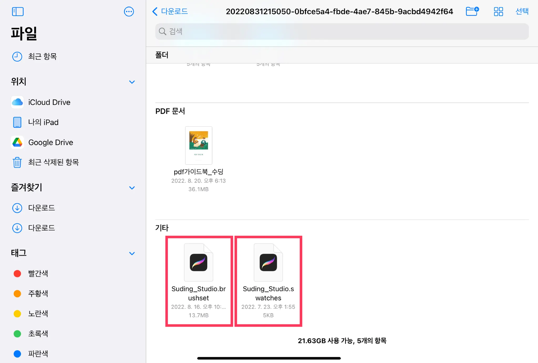Open Suding_Studio.brushset file
This screenshot has height=363, width=538.
click(199, 263)
